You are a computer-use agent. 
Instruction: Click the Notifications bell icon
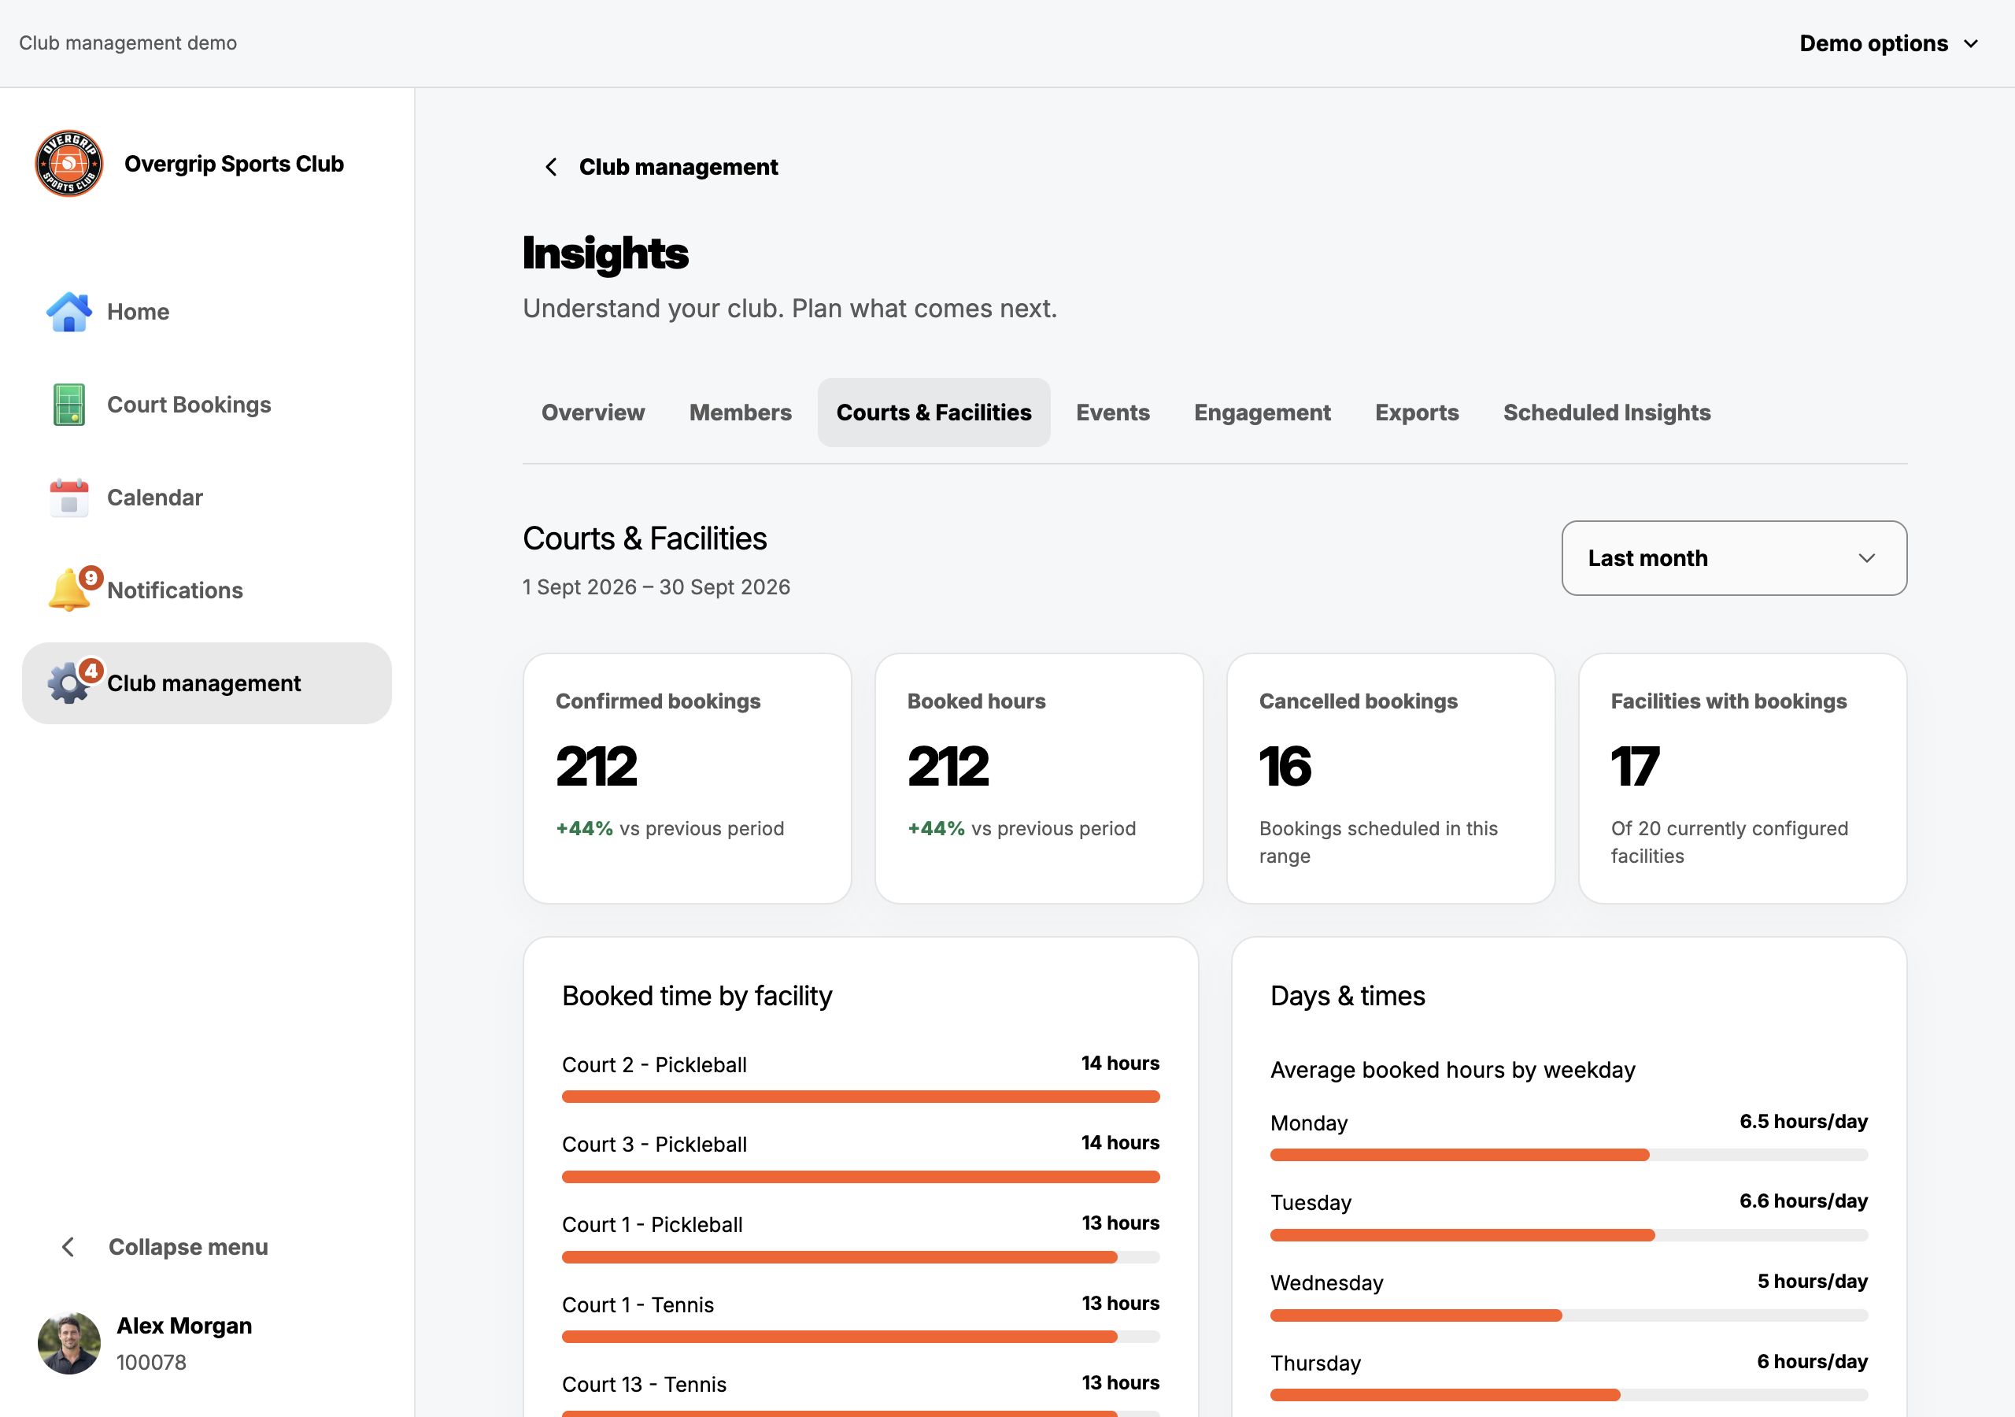tap(68, 590)
